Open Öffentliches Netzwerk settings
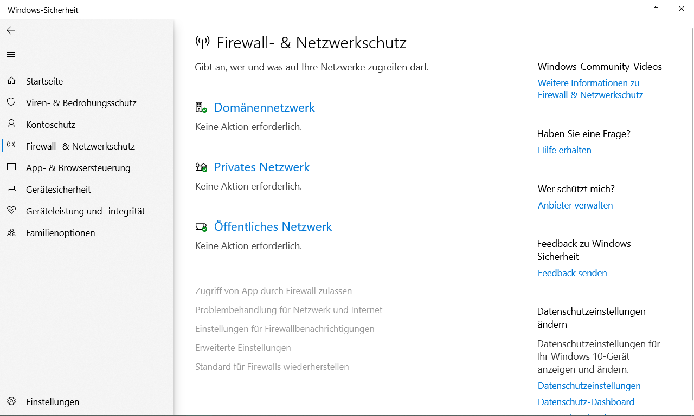The height and width of the screenshot is (416, 694). coord(273,227)
